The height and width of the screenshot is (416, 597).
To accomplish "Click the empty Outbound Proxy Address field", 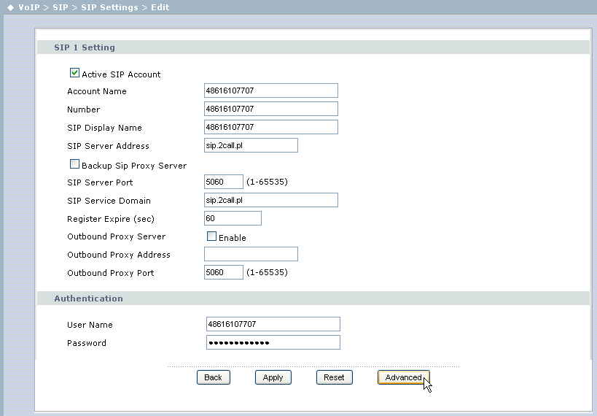I will 251,254.
